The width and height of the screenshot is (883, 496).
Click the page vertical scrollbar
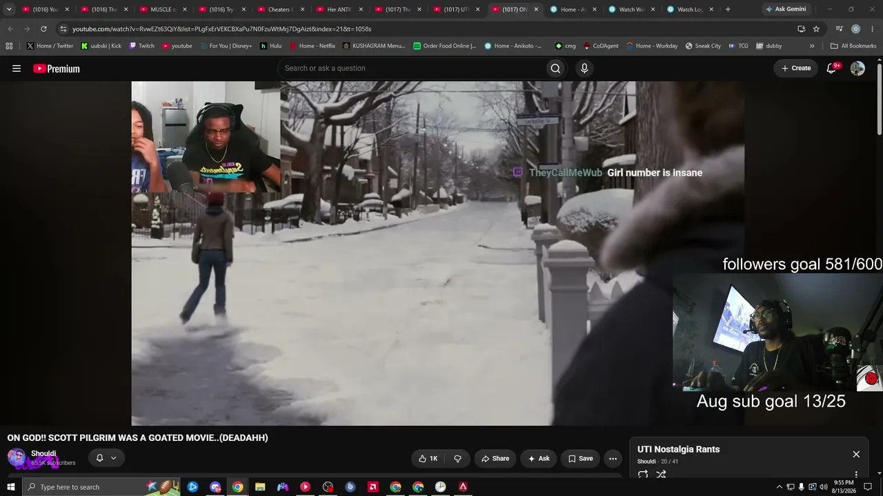pos(880,98)
